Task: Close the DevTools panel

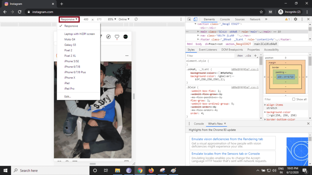Action: [x=308, y=19]
